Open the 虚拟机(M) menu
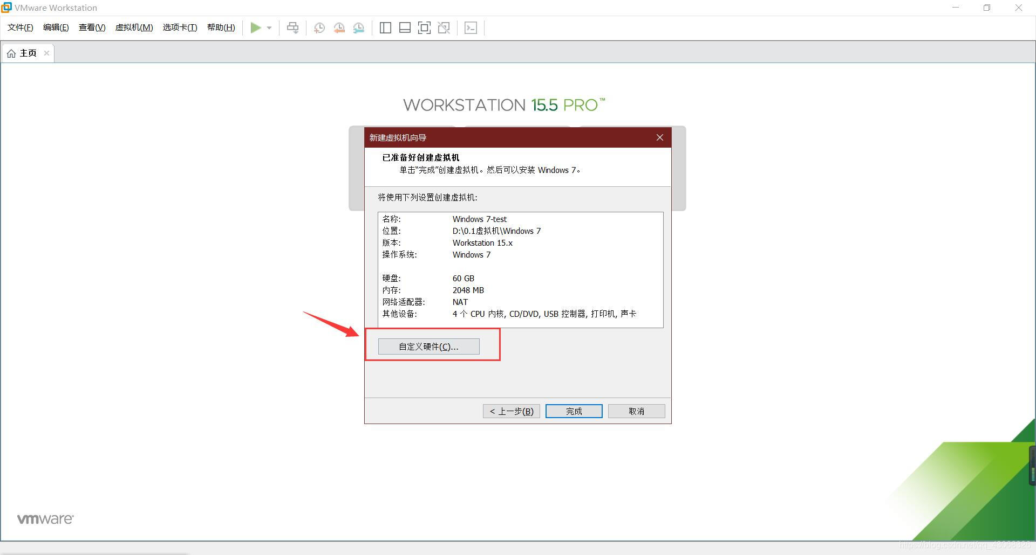1036x555 pixels. (134, 27)
